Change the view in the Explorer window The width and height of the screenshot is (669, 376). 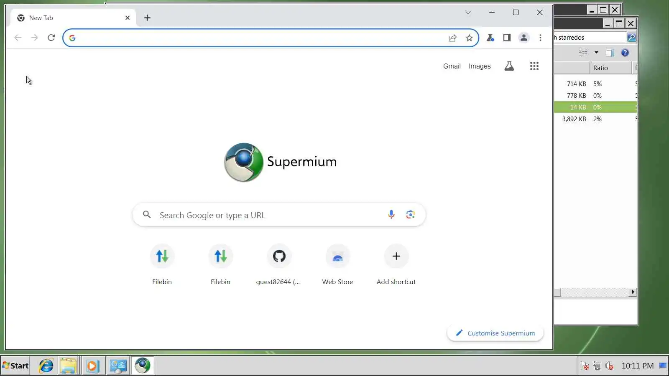tap(583, 53)
